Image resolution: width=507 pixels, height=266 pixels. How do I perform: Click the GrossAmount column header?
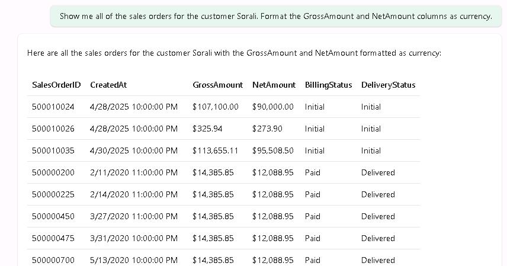(217, 85)
